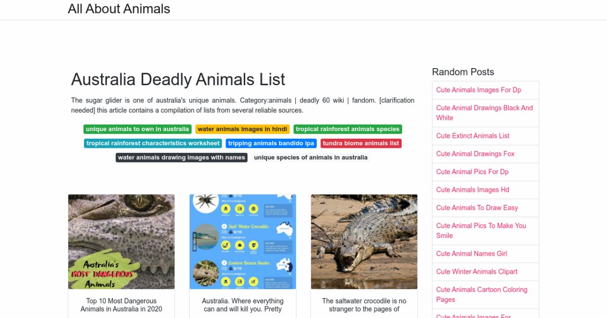This screenshot has height=318, width=607.
Task: Click the yellow 'water animals images in hindi' tag
Action: point(242,129)
